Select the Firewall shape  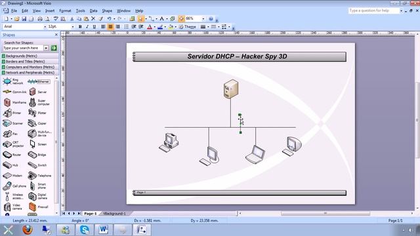pos(39,207)
